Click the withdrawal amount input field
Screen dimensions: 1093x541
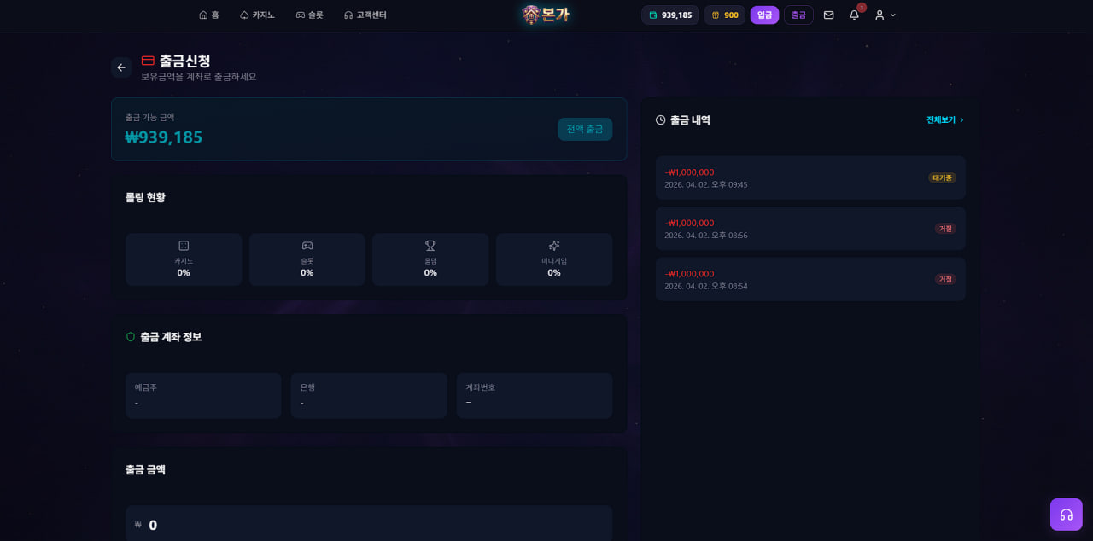click(369, 525)
